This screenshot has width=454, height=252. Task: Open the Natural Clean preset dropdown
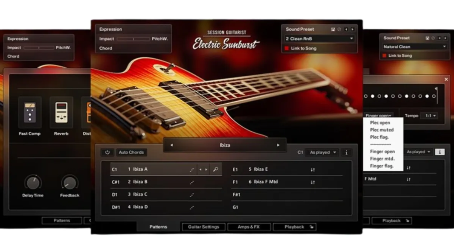[415, 47]
